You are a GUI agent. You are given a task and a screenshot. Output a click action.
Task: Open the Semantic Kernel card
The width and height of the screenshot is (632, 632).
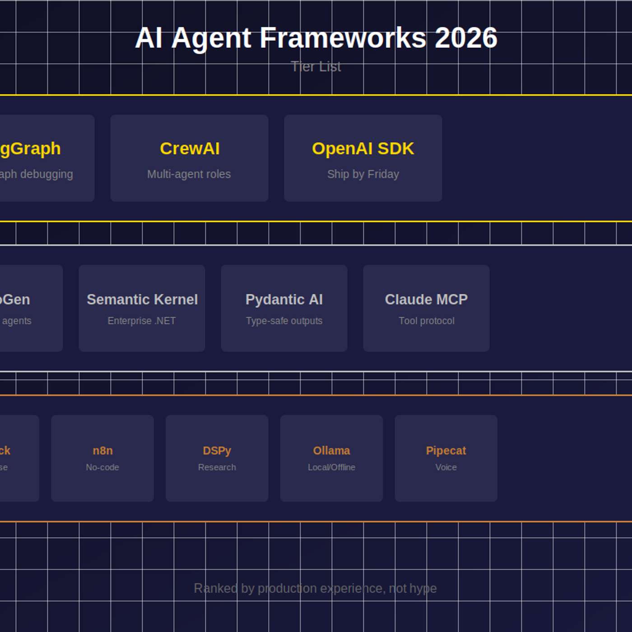[x=142, y=308]
